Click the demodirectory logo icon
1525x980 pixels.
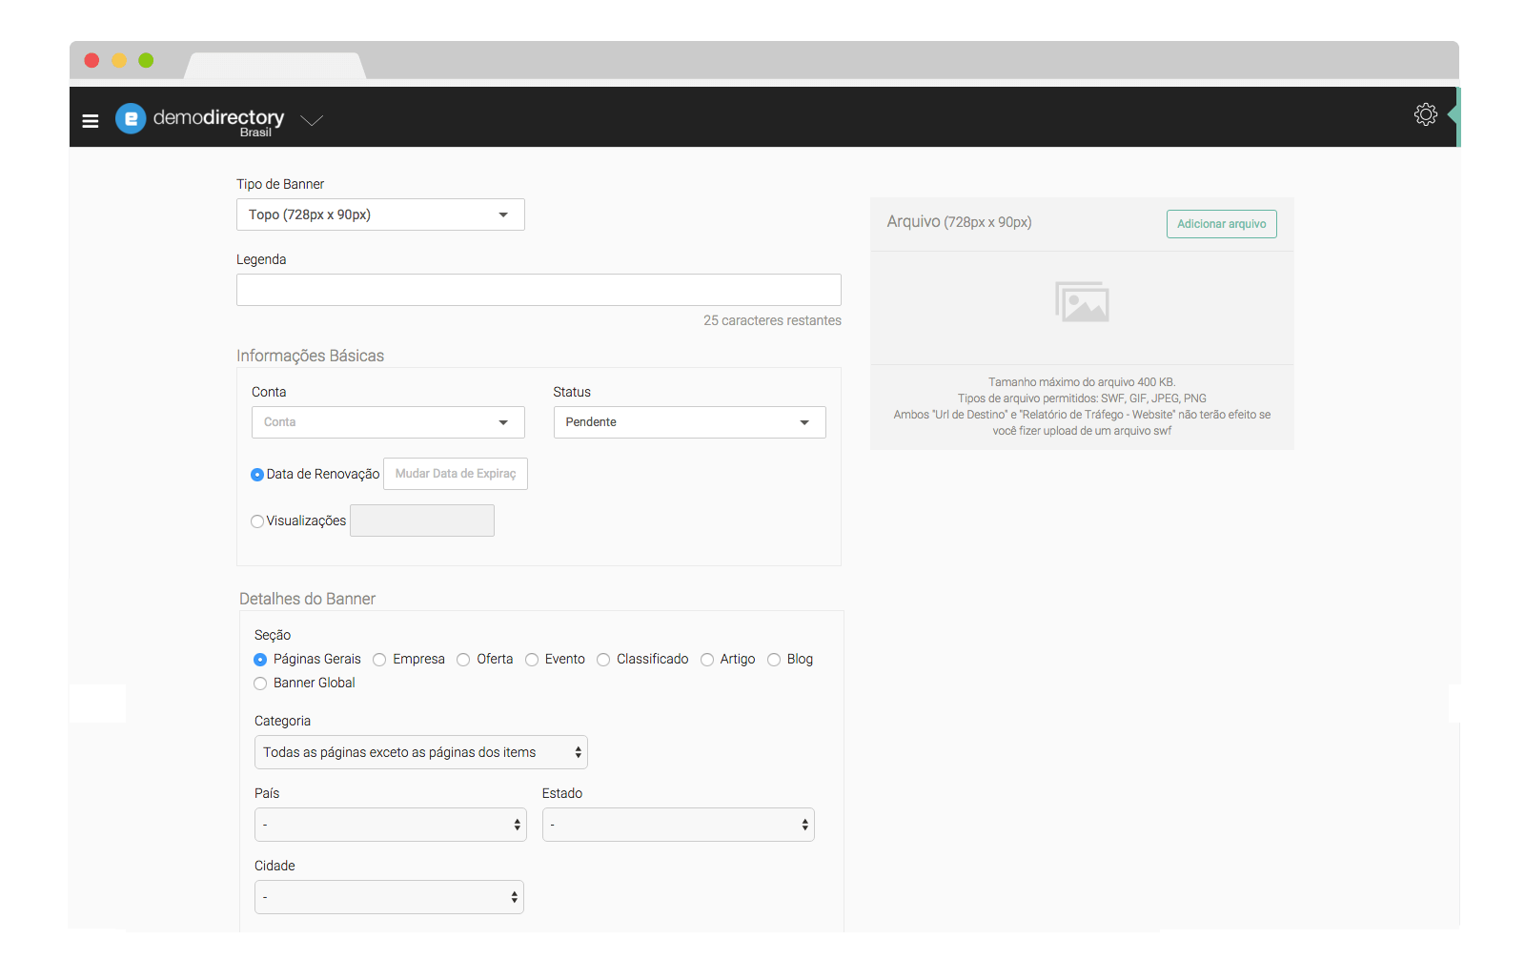(x=131, y=118)
